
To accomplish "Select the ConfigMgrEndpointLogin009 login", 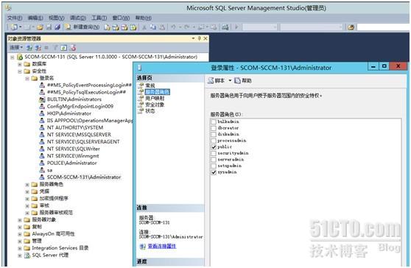I will pos(80,106).
